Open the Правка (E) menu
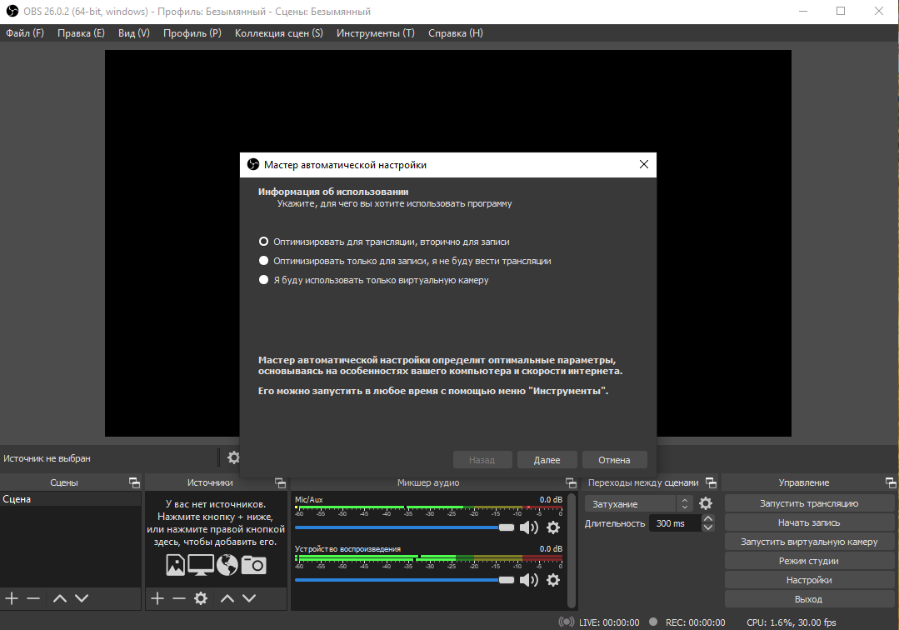899x630 pixels. [x=81, y=33]
